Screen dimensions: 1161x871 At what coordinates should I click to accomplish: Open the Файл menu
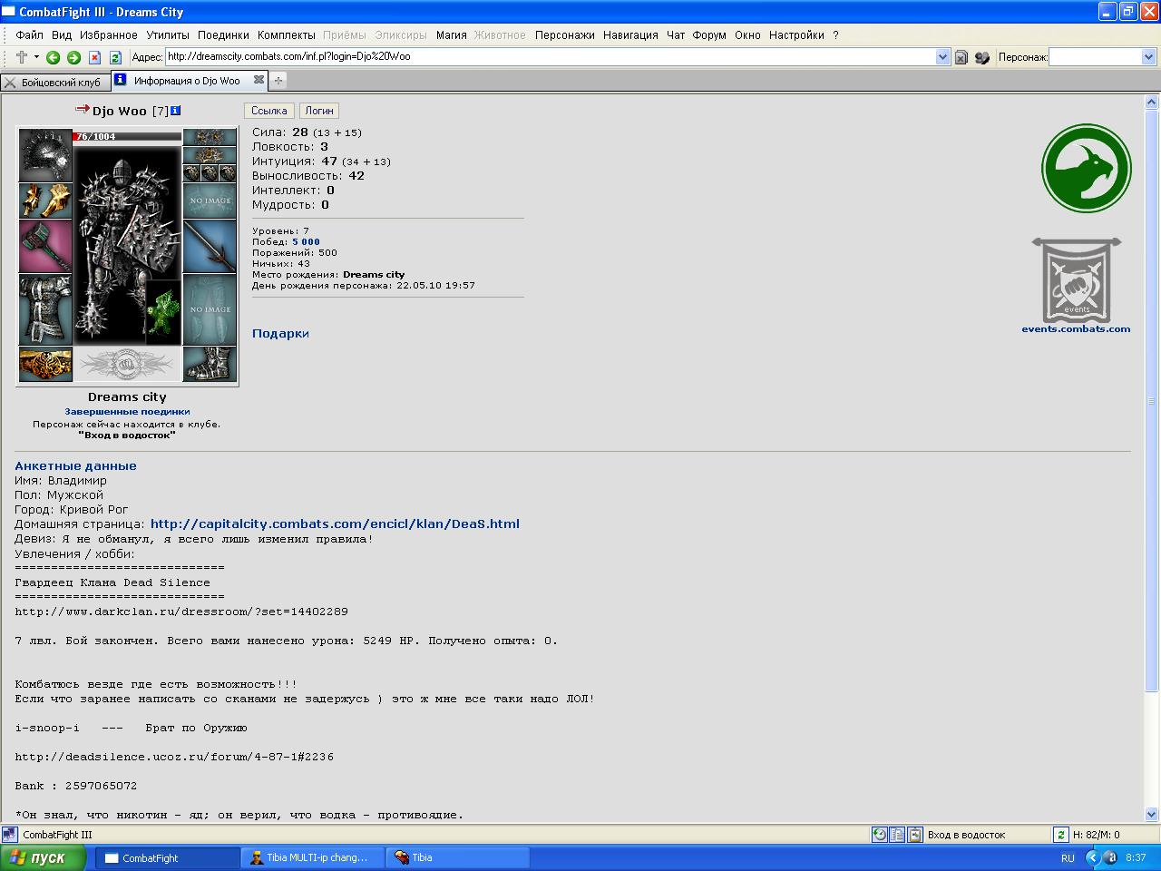tap(30, 35)
